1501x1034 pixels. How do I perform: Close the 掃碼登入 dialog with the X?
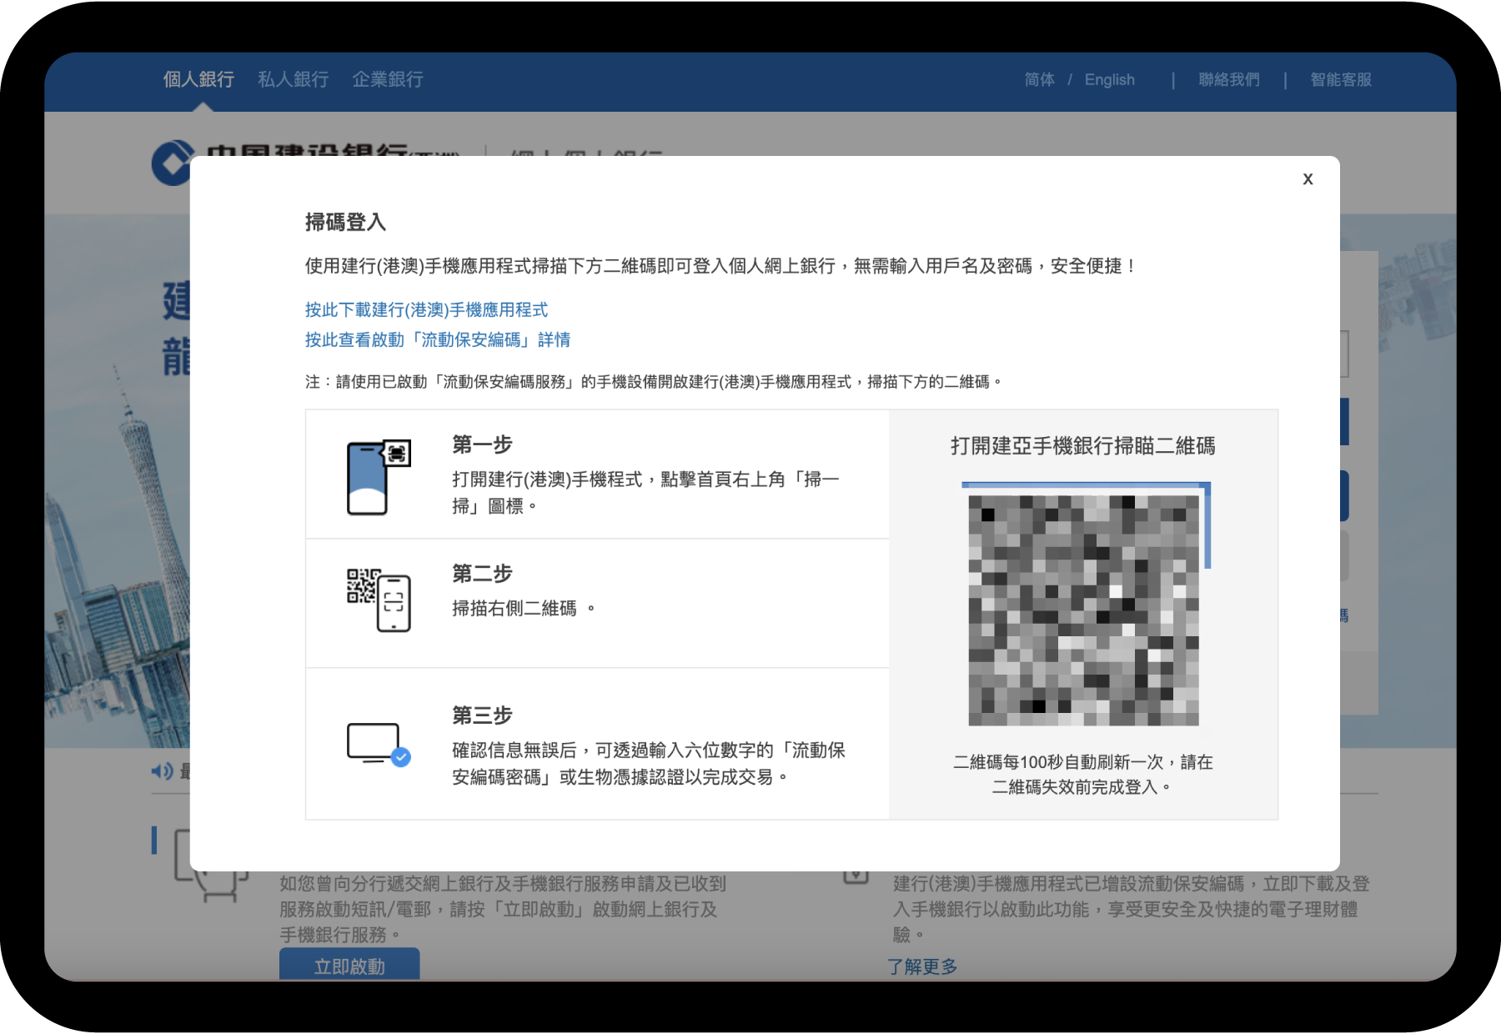point(1308,178)
